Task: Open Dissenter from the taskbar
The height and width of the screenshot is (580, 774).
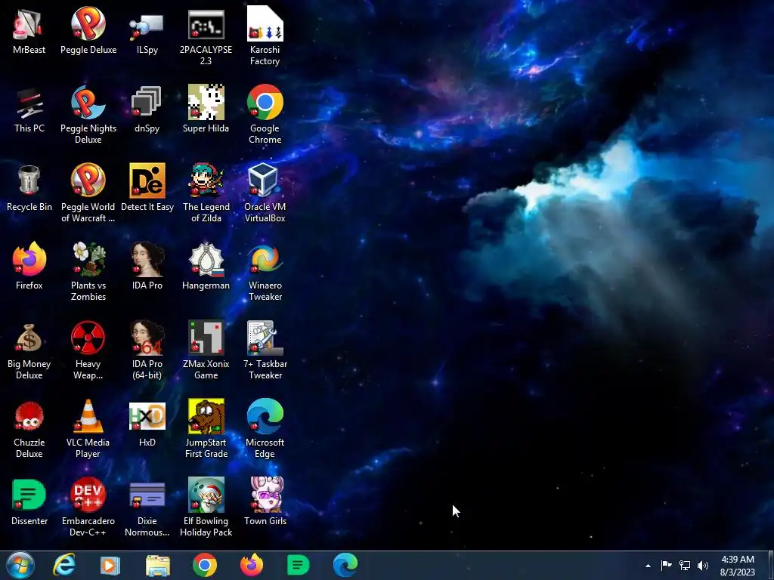Action: [298, 565]
